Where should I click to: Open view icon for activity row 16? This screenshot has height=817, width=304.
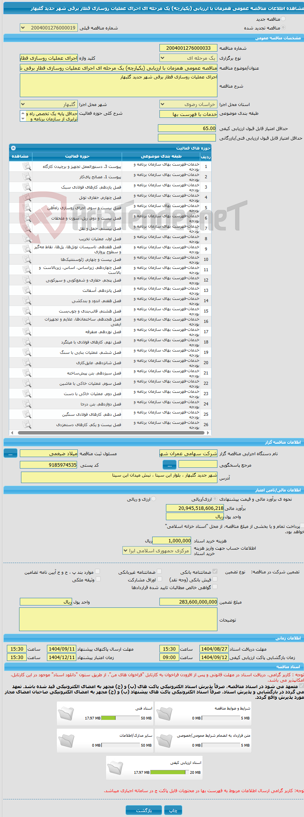27,321
